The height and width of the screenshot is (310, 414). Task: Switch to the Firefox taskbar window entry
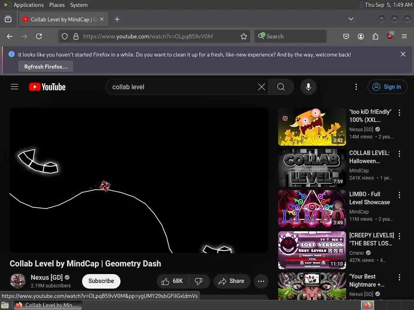coord(48,305)
